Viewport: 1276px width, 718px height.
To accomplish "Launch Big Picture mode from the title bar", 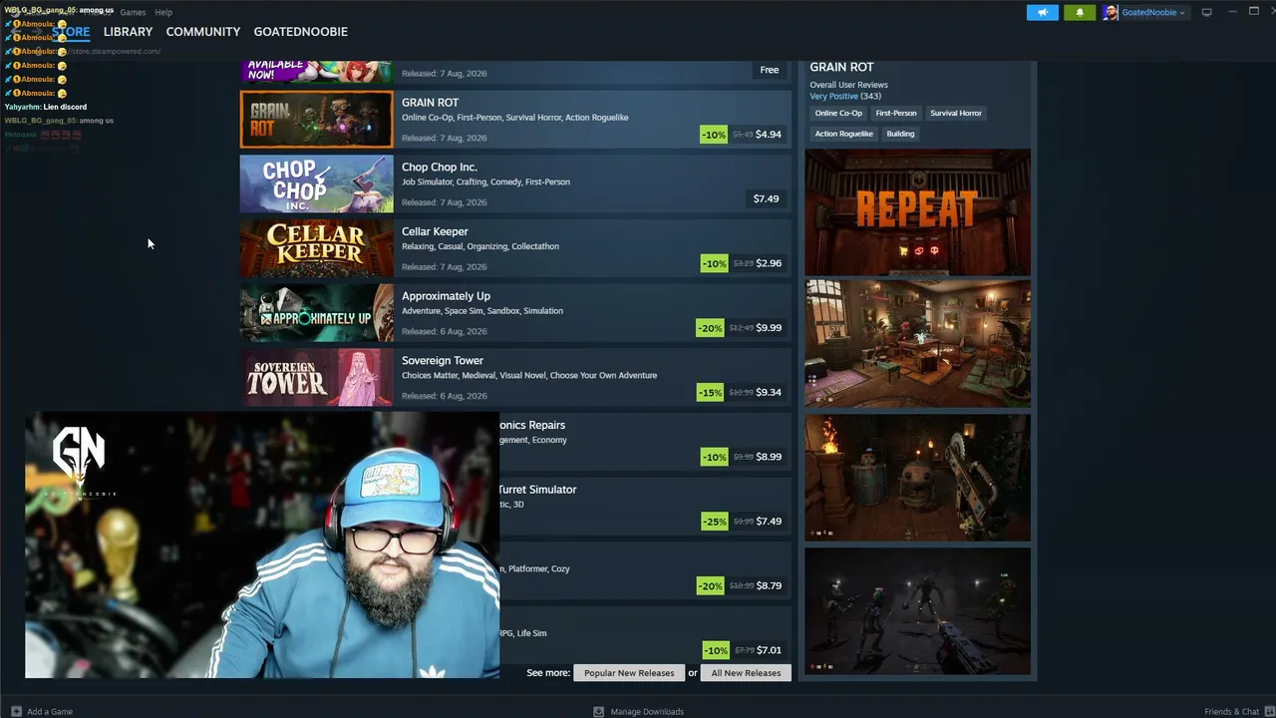I will (1206, 12).
